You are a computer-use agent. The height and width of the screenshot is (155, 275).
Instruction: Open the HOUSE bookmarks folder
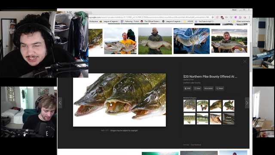tap(189, 21)
